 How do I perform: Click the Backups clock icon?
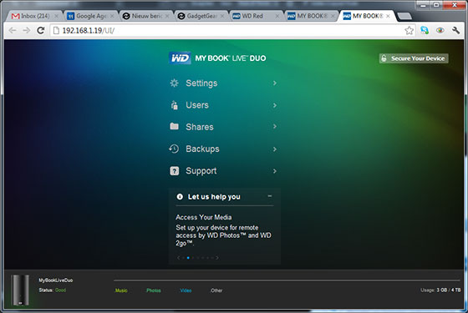(x=174, y=149)
